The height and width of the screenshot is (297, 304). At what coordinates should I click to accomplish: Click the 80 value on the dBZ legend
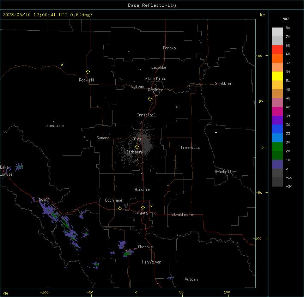point(288,28)
